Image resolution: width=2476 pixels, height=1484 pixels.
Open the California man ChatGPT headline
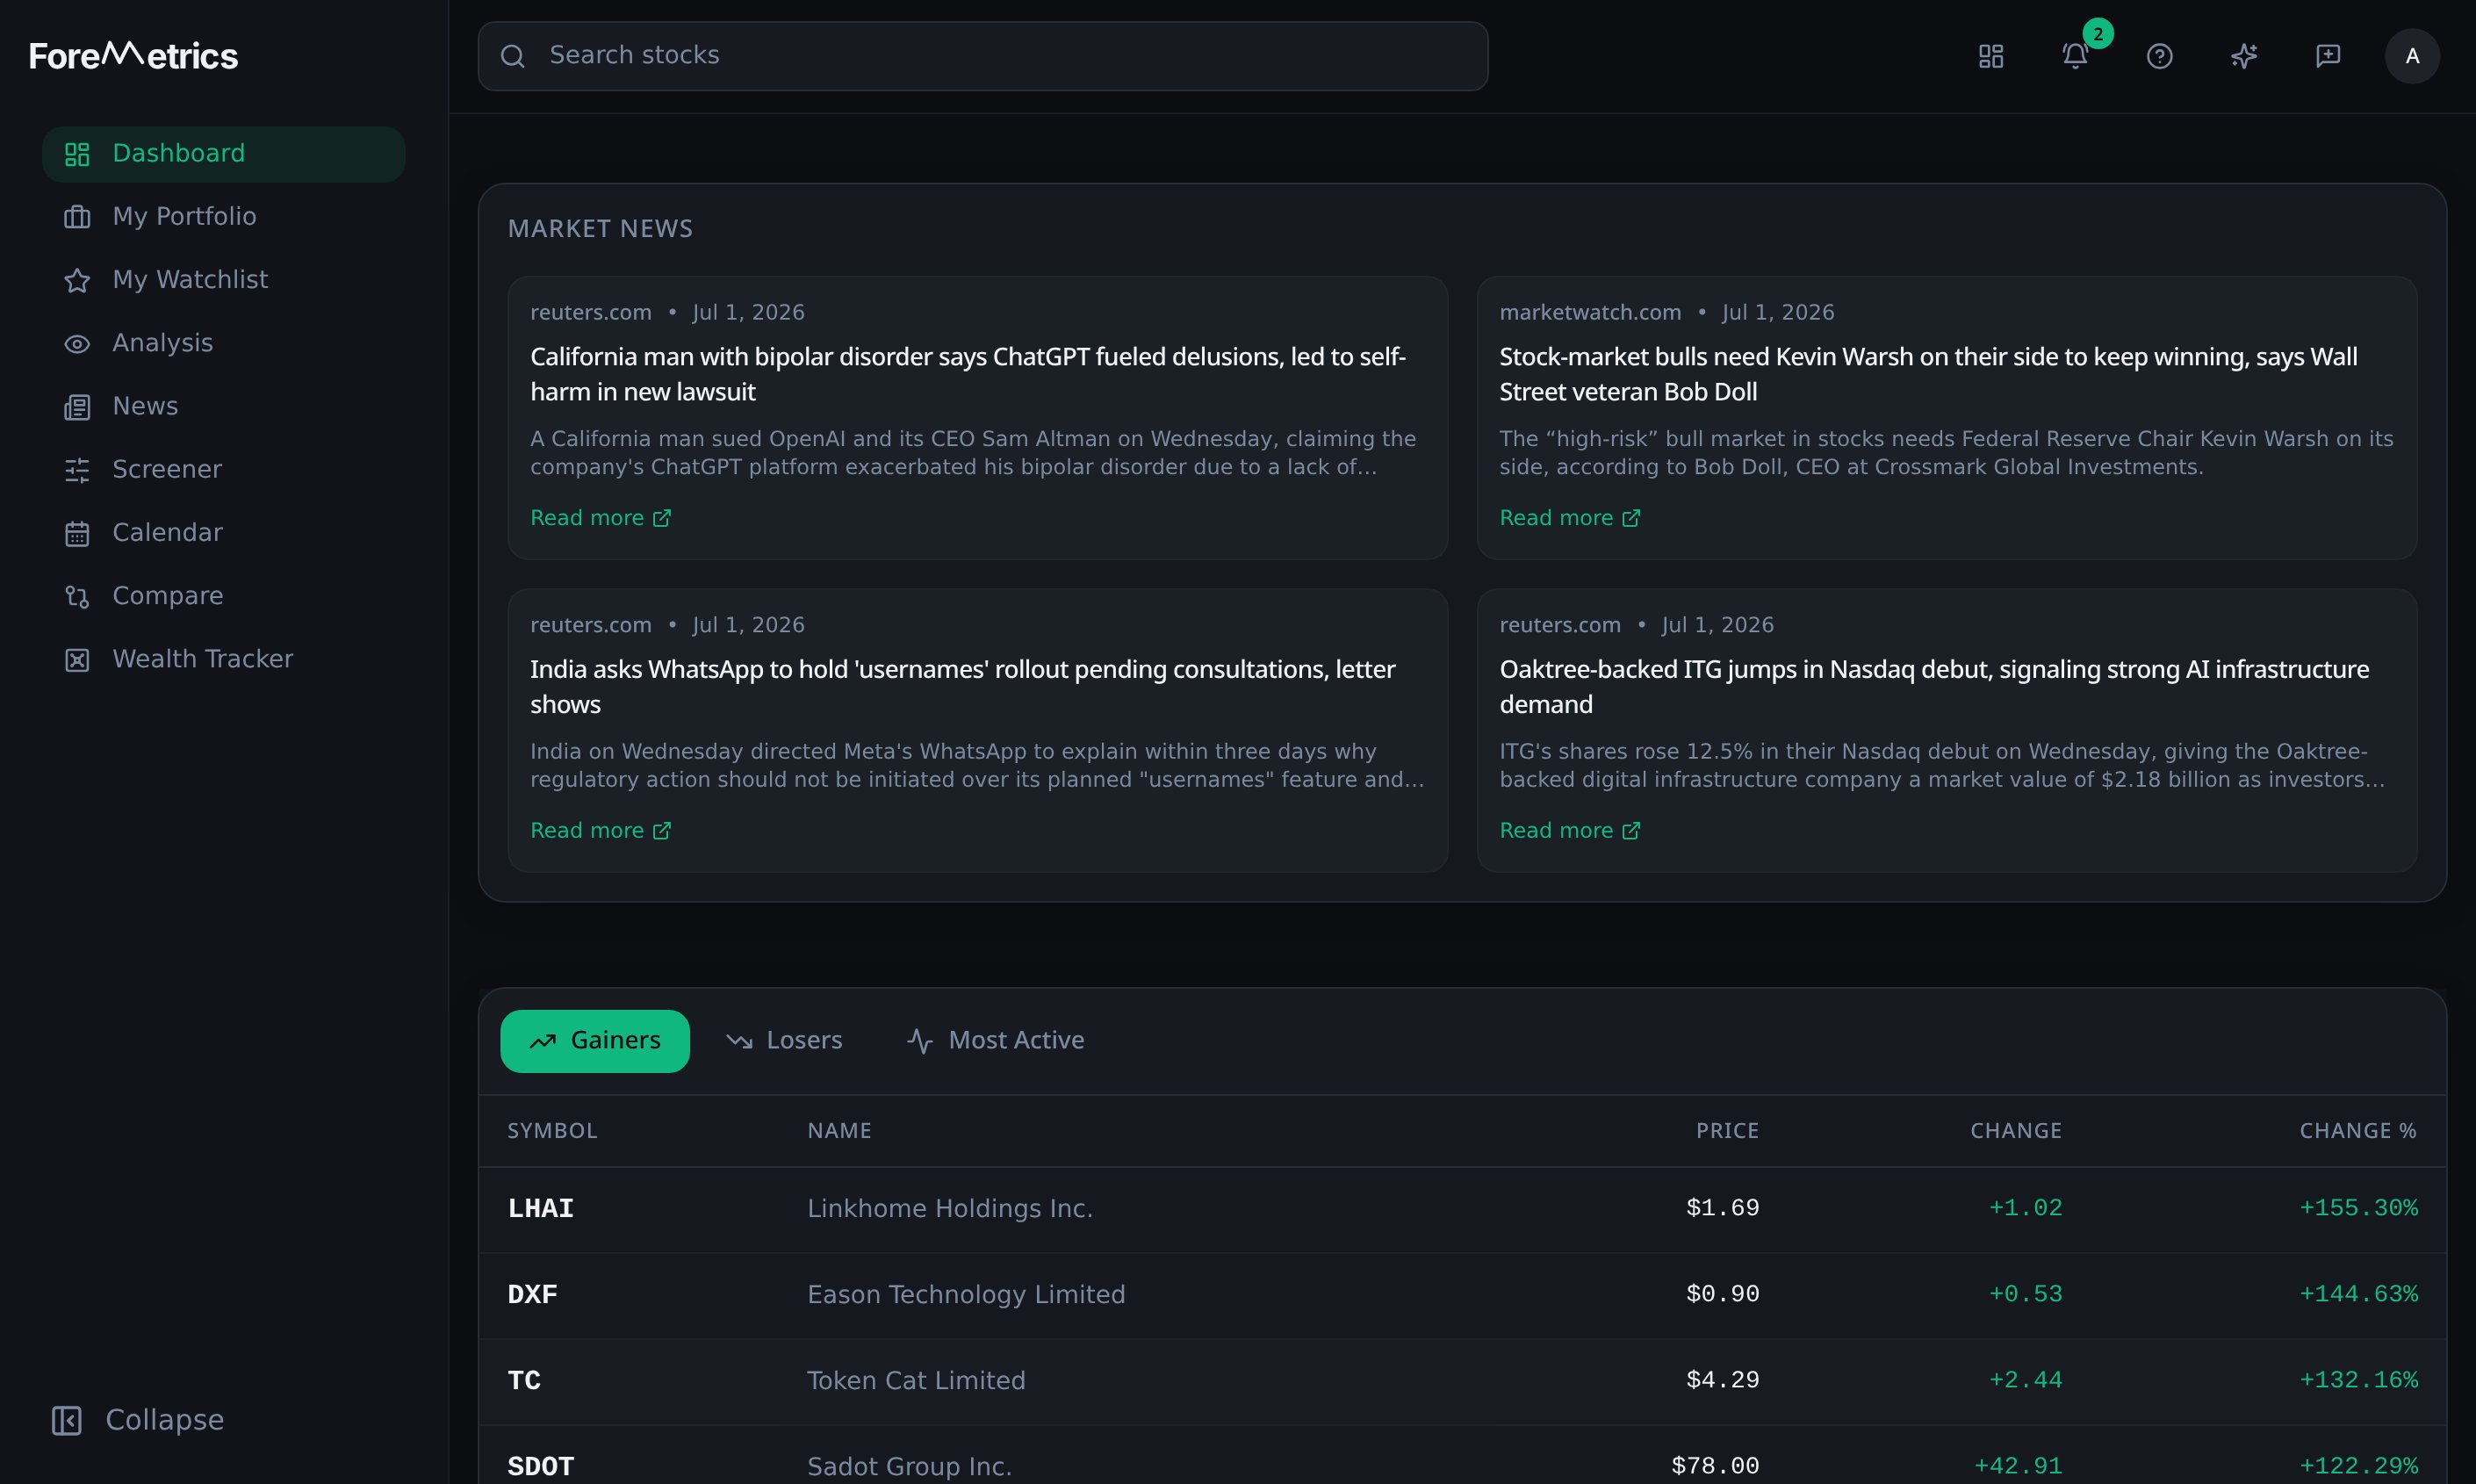tap(968, 374)
